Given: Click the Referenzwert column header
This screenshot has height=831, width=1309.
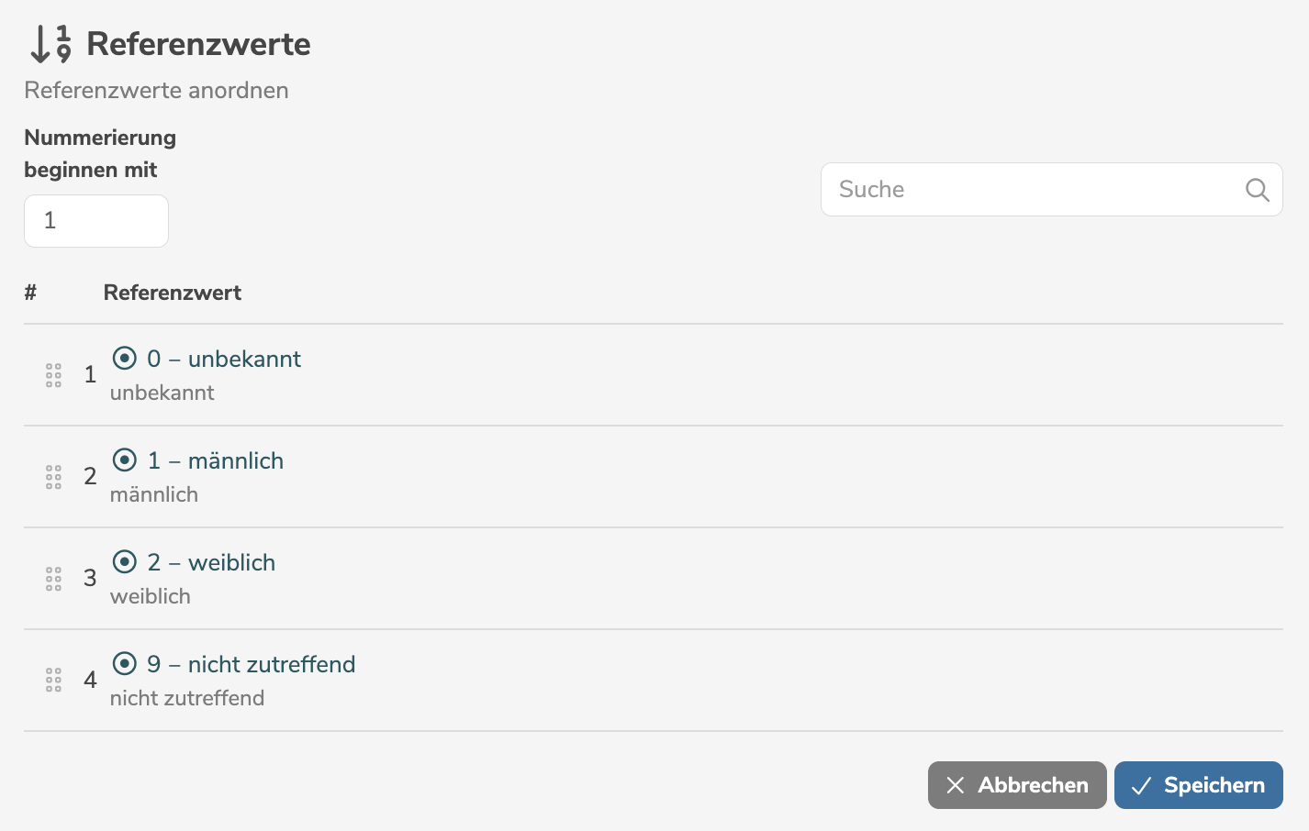Looking at the screenshot, I should 173,293.
